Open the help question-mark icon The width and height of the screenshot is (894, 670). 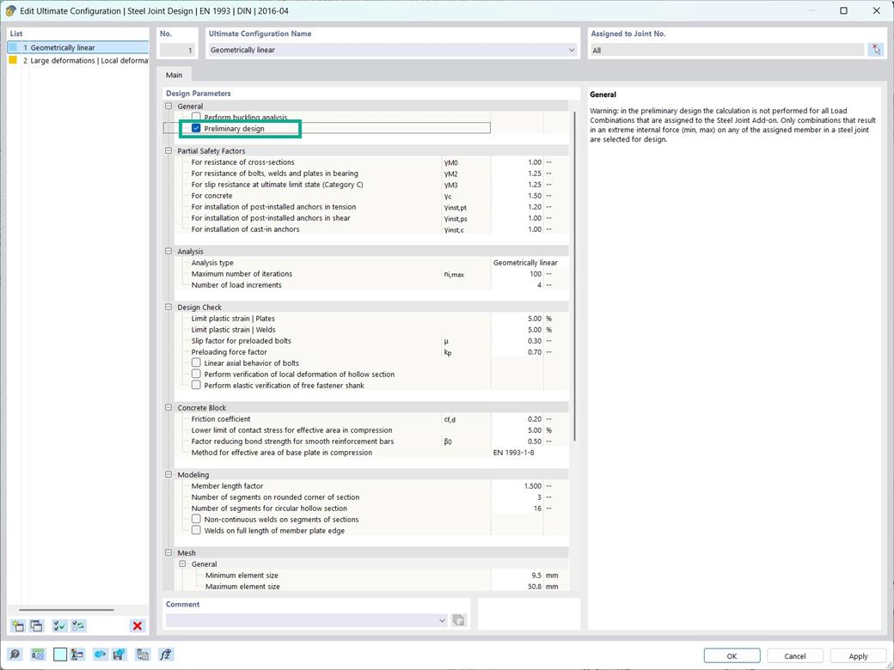15,654
